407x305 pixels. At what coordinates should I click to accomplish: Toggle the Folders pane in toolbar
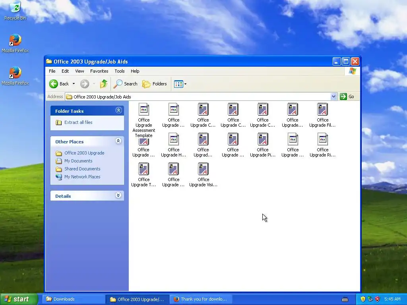click(x=155, y=84)
